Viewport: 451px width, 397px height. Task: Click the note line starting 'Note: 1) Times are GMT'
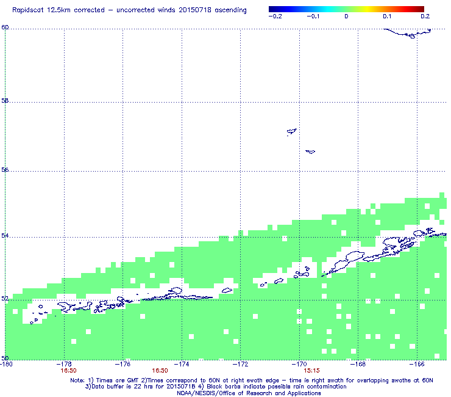pyautogui.click(x=252, y=381)
